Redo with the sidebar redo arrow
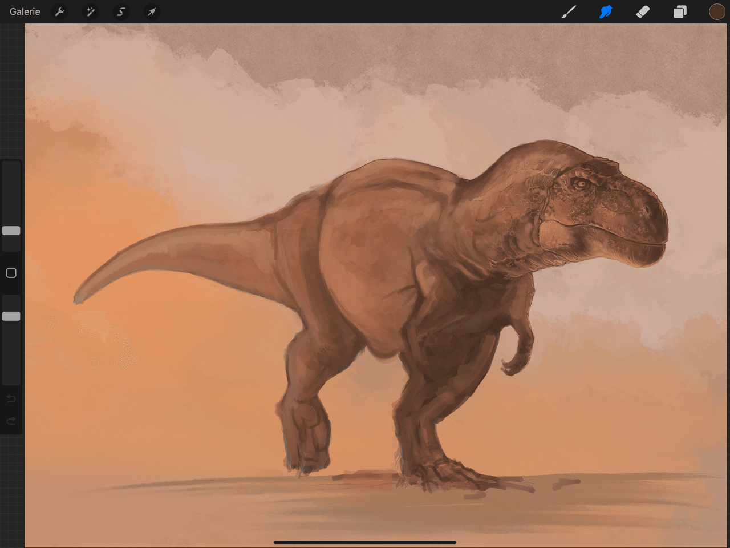730x548 pixels. [x=11, y=421]
